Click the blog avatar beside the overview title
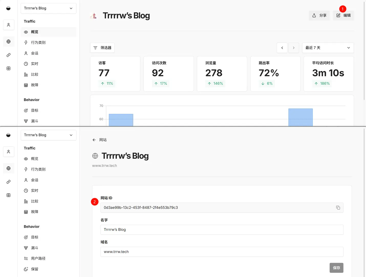 tap(94, 16)
